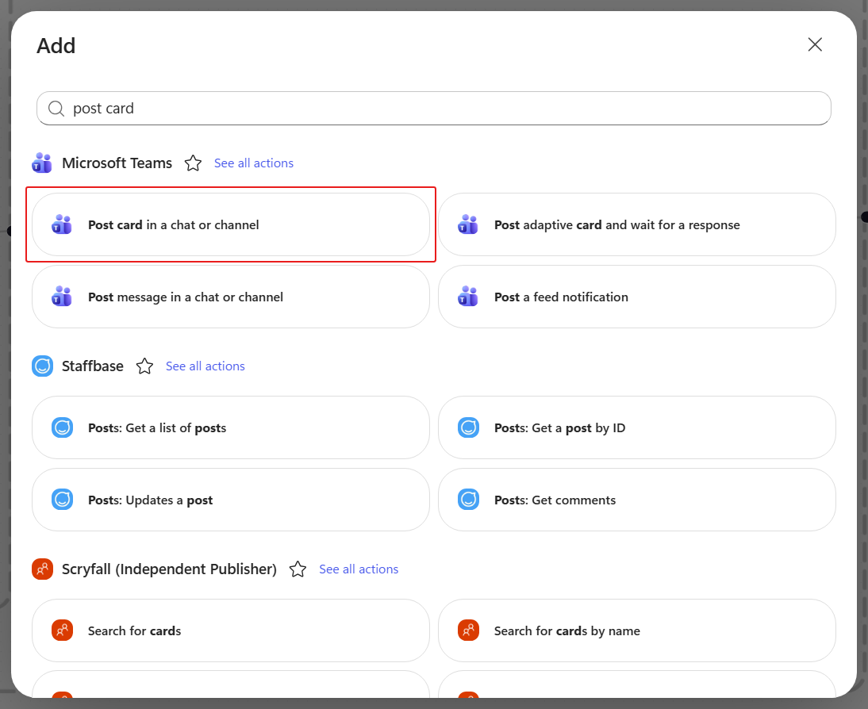Choose Search for cards action
The height and width of the screenshot is (709, 868).
(231, 630)
